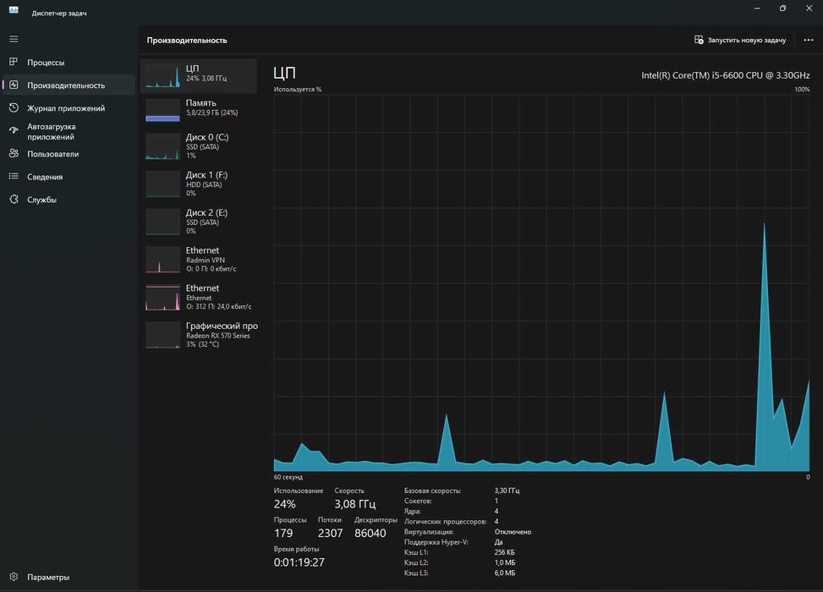The height and width of the screenshot is (592, 823).
Task: Toggle the hamburger navigation menu
Action: coord(14,40)
